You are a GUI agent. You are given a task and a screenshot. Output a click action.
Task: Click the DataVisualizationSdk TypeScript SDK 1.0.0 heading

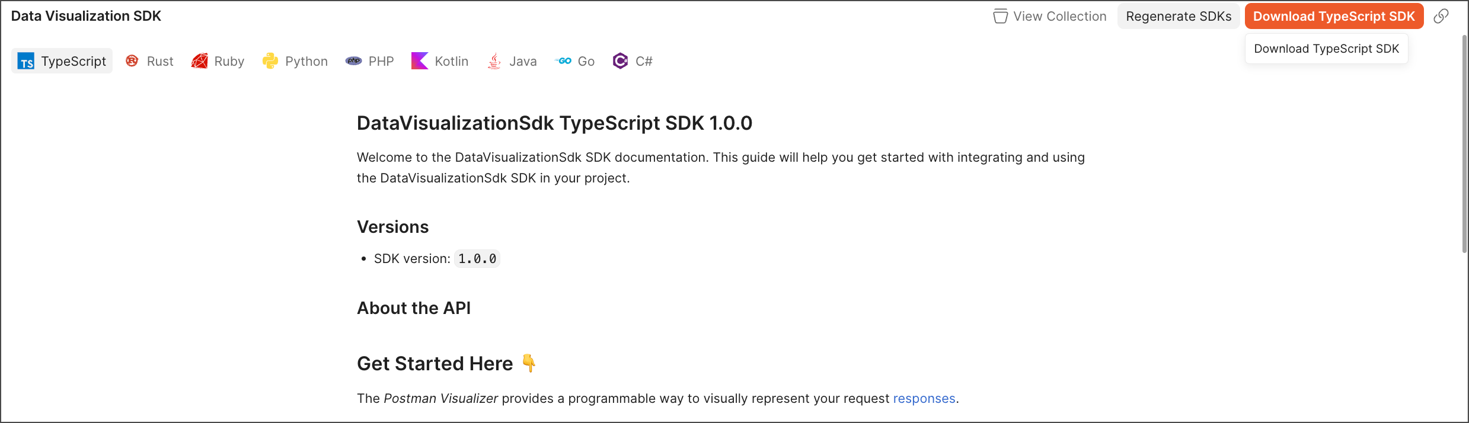tap(554, 123)
